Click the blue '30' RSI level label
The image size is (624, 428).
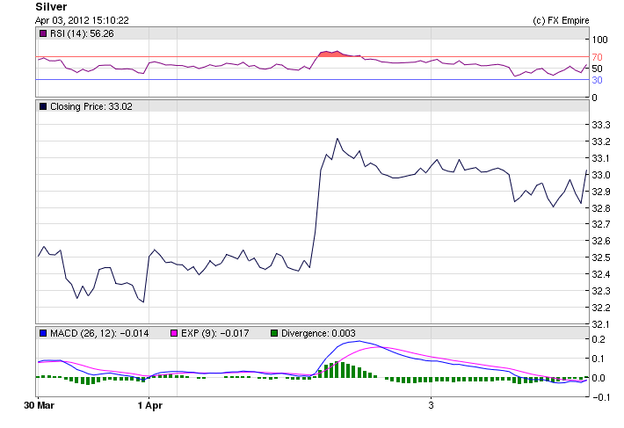coord(598,80)
